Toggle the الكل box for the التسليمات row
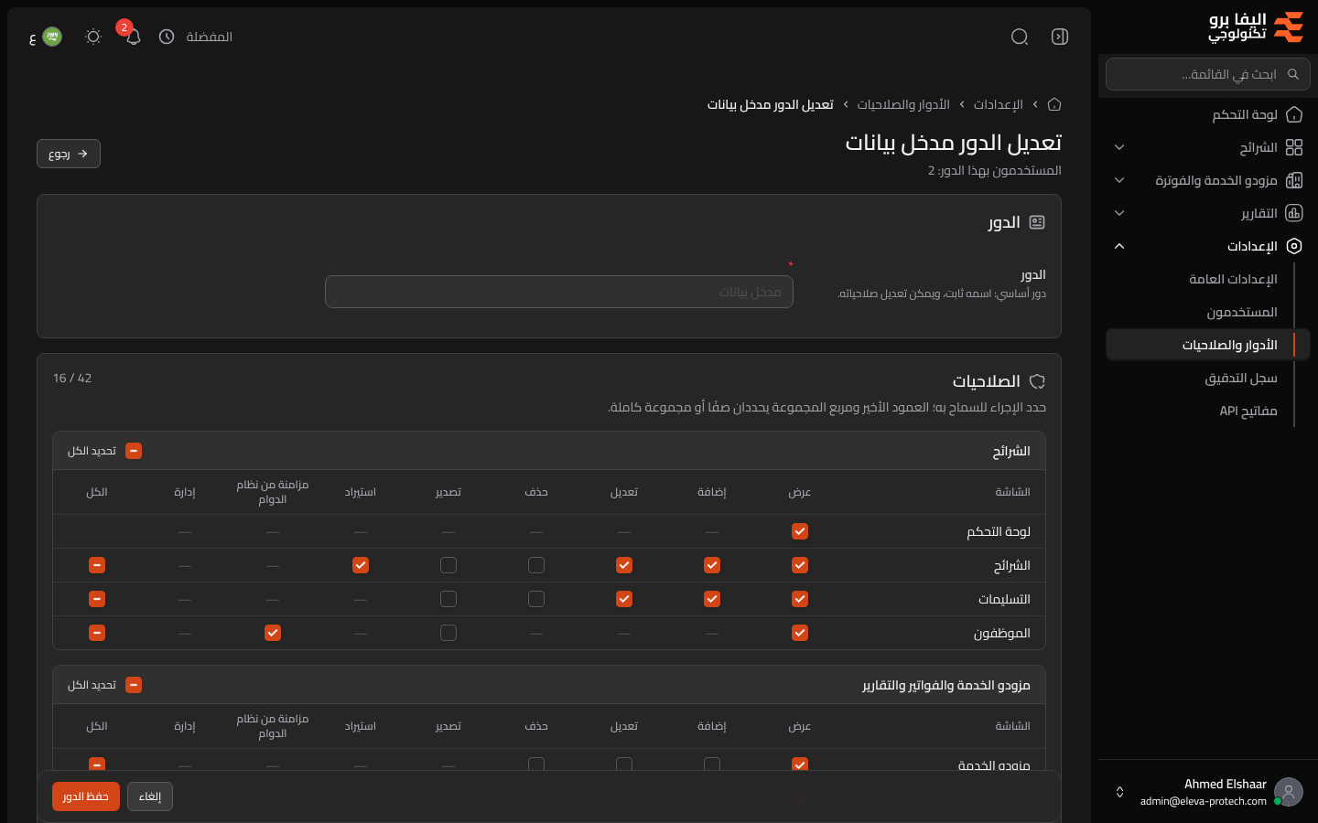Image resolution: width=1318 pixels, height=823 pixels. 97,599
